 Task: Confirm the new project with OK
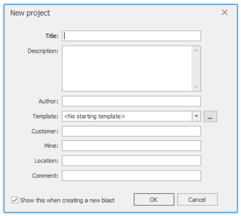pos(154,199)
